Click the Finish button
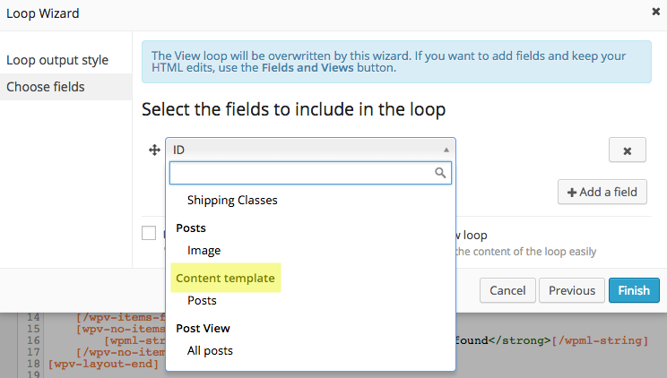 coord(634,290)
